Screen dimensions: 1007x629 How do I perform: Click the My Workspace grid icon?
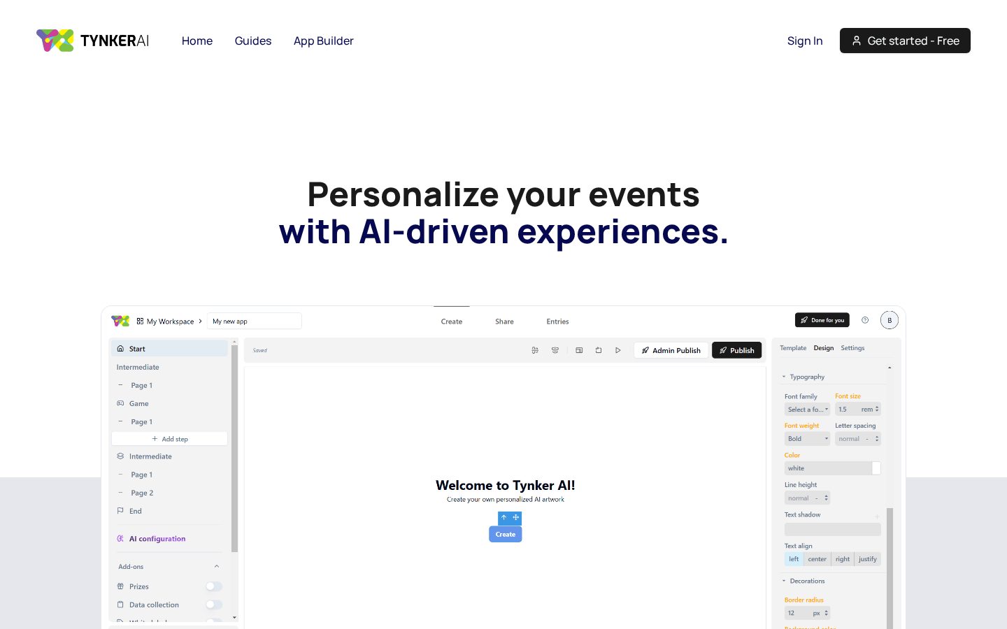(x=140, y=321)
